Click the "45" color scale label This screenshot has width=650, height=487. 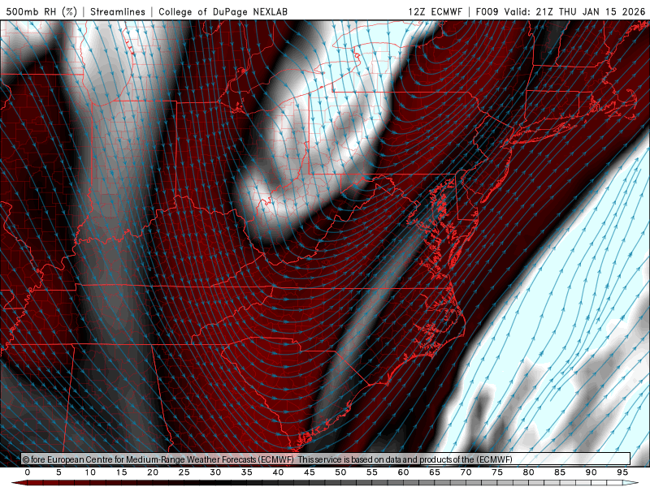310,472
